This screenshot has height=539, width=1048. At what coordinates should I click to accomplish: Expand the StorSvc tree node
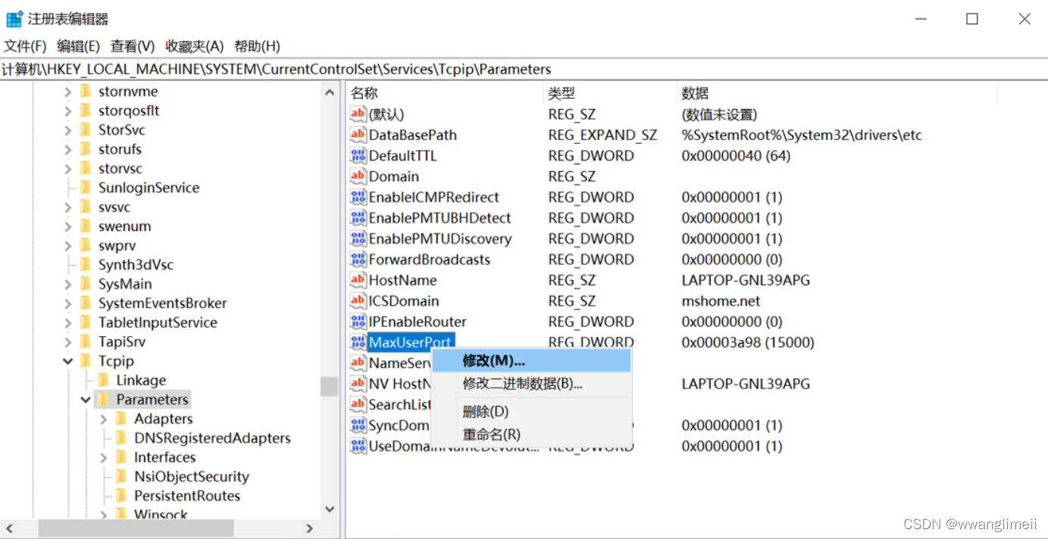point(67,130)
